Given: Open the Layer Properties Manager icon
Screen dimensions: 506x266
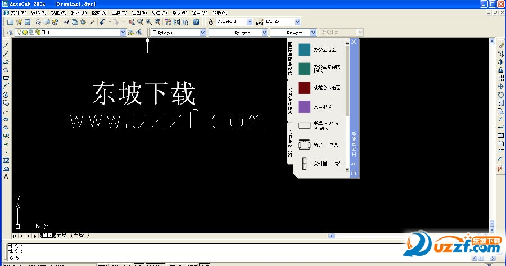Looking at the screenshot, I should pyautogui.click(x=10, y=32).
